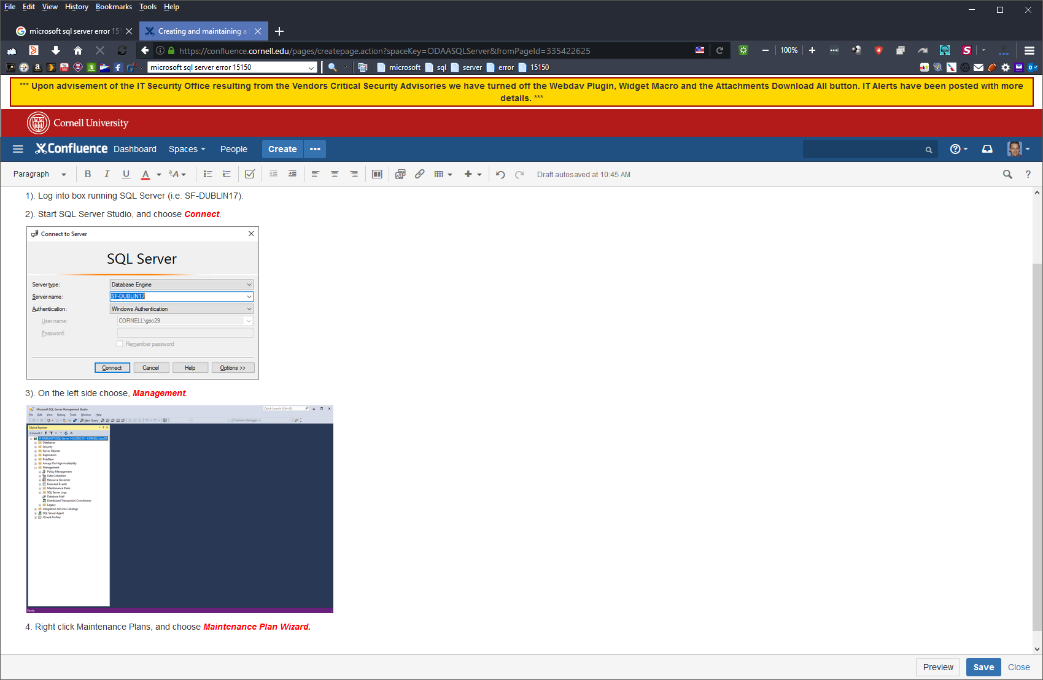Toggle the Confluence sidebar menu icon
The image size is (1043, 680).
[18, 149]
